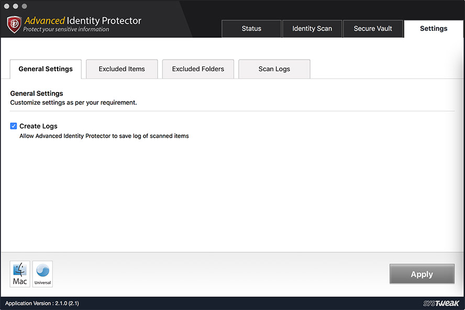The image size is (465, 310).
Task: Click the Systweak logo in footer
Action: (441, 303)
